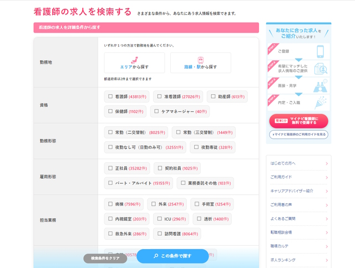The image size is (355, 268).
Task: Check the 助産師 checkbox
Action: (213, 96)
